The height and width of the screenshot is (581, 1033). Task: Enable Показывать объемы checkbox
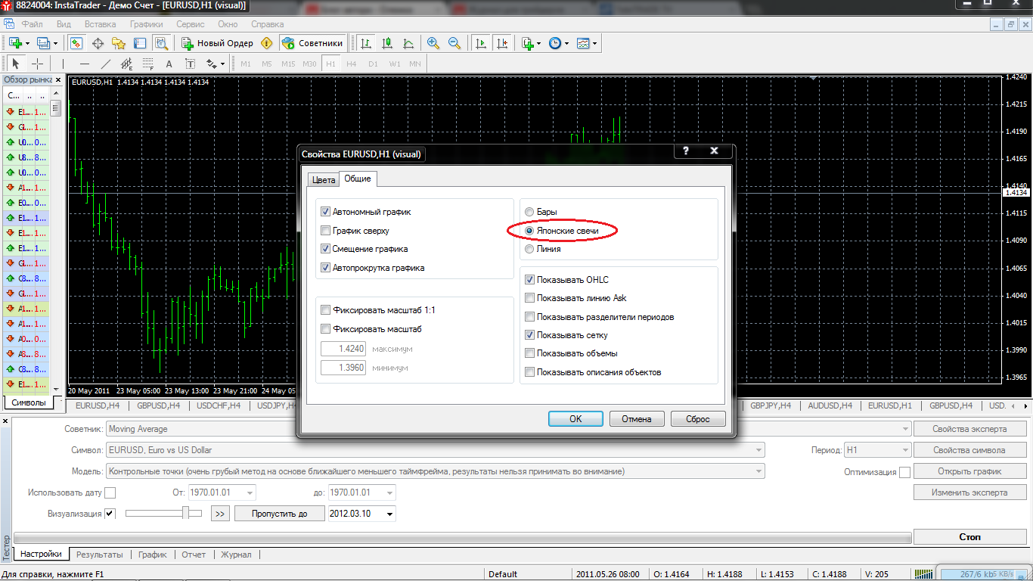tap(530, 353)
